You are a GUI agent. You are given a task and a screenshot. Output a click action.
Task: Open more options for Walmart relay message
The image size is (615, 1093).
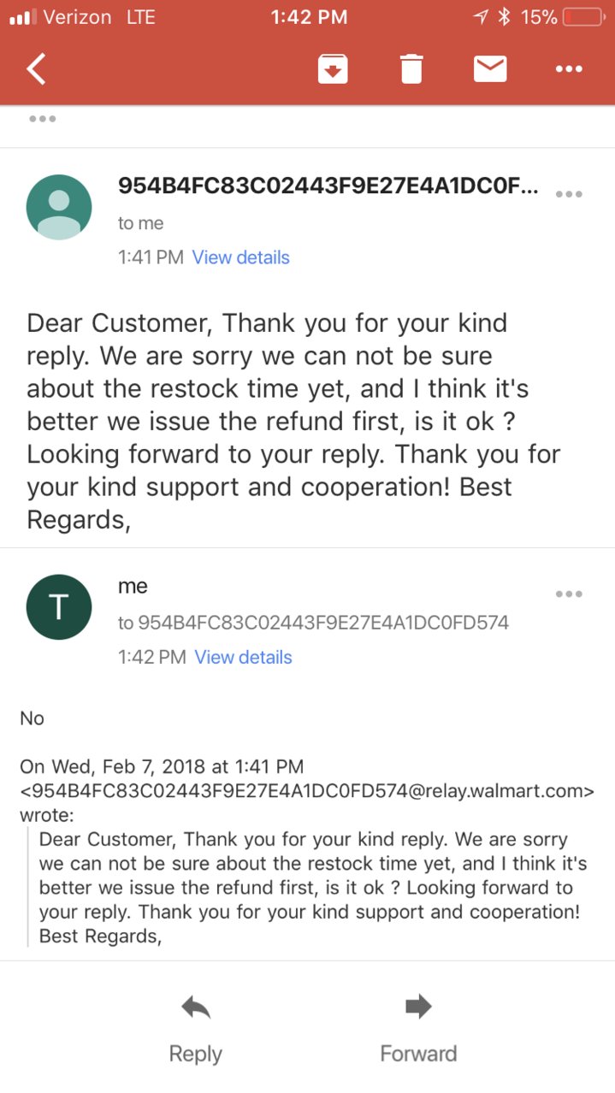569,194
